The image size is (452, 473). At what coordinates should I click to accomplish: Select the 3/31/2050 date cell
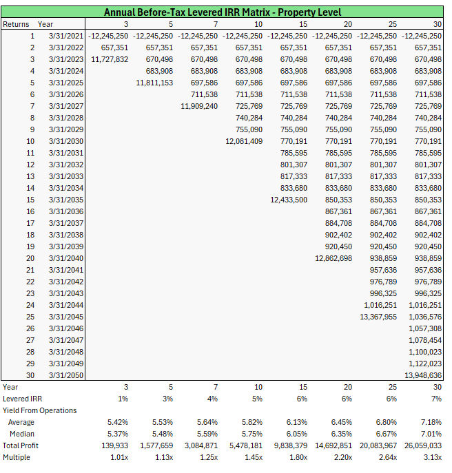point(66,375)
